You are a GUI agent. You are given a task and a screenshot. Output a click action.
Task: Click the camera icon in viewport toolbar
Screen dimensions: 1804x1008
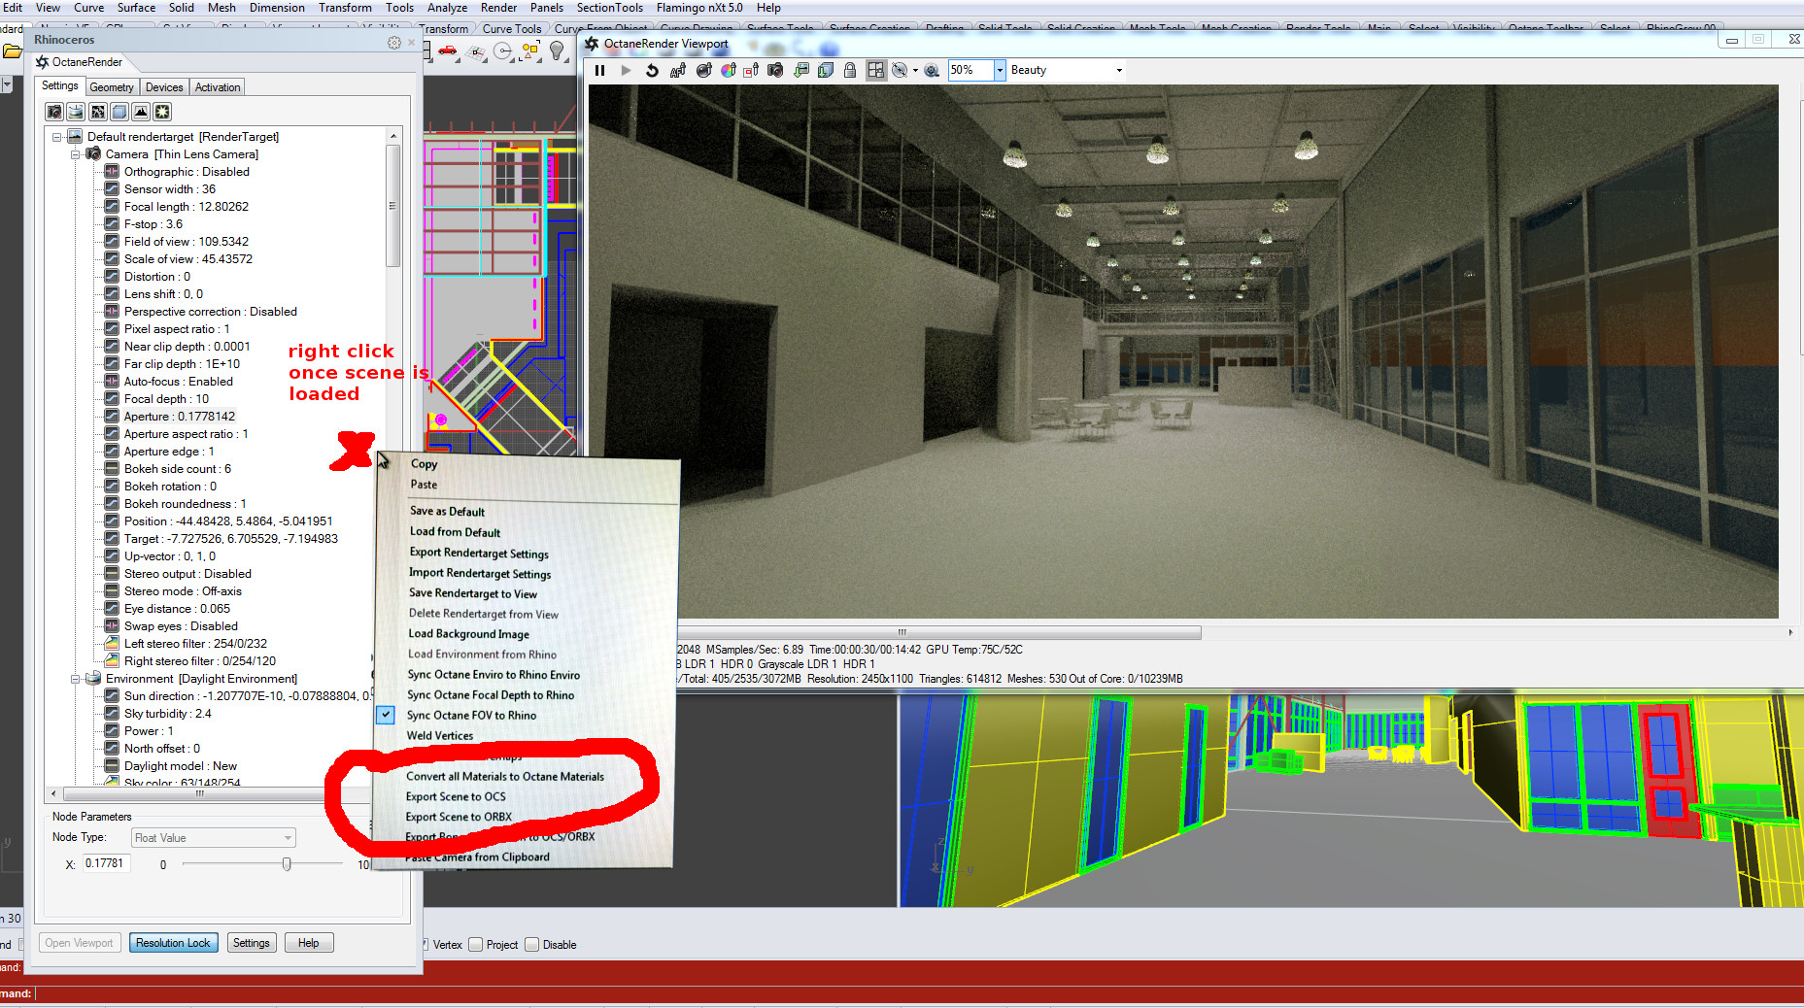[775, 70]
